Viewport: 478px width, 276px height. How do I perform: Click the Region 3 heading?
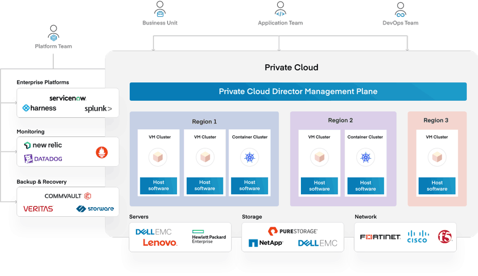436,120
